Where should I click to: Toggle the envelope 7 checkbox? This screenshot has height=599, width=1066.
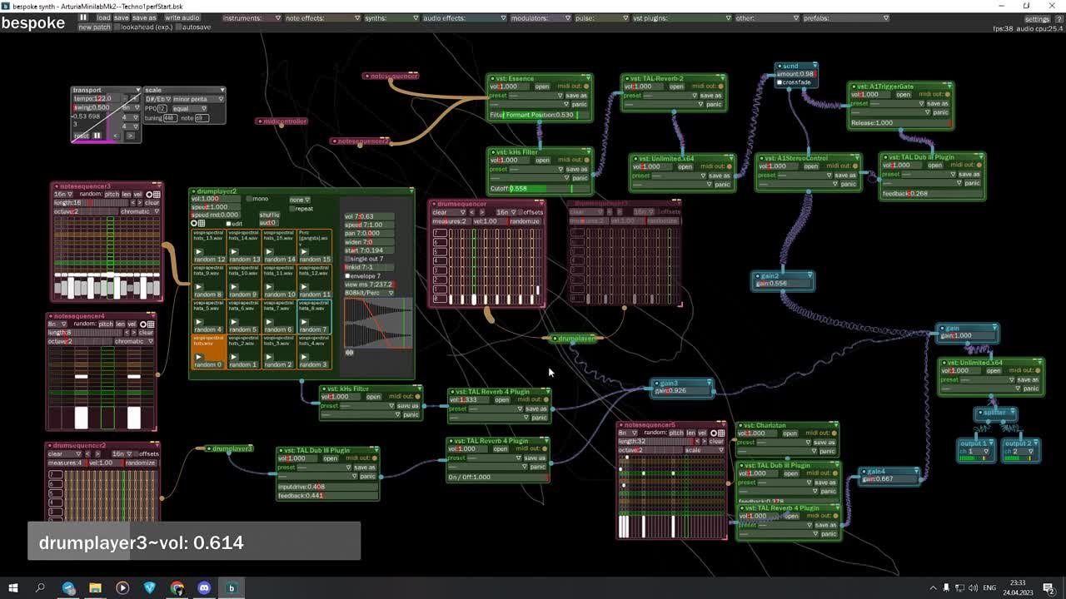[348, 275]
